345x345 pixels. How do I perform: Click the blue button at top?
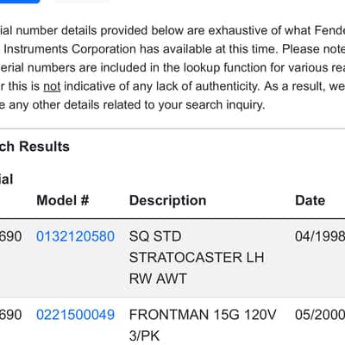20,2
